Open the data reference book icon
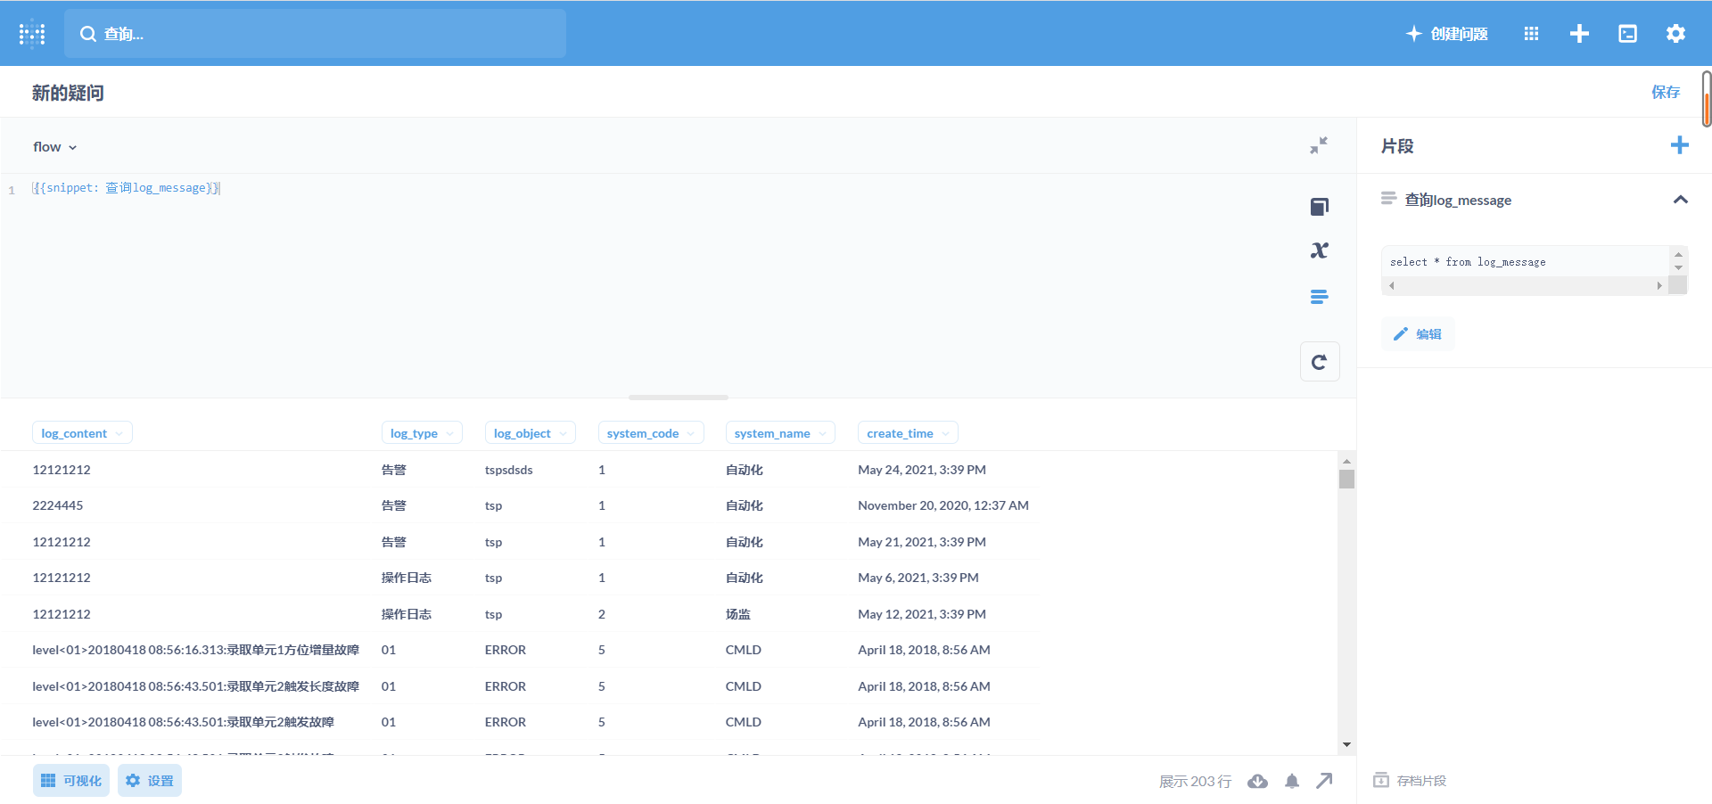The height and width of the screenshot is (804, 1712). point(1320,207)
